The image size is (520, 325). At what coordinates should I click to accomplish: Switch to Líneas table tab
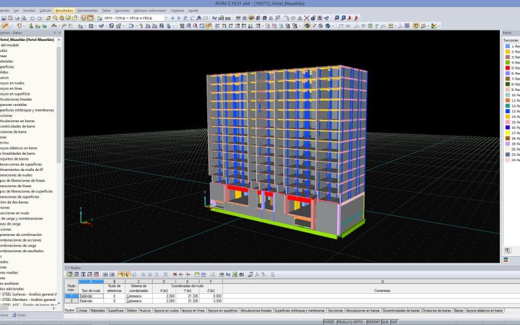[83, 311]
